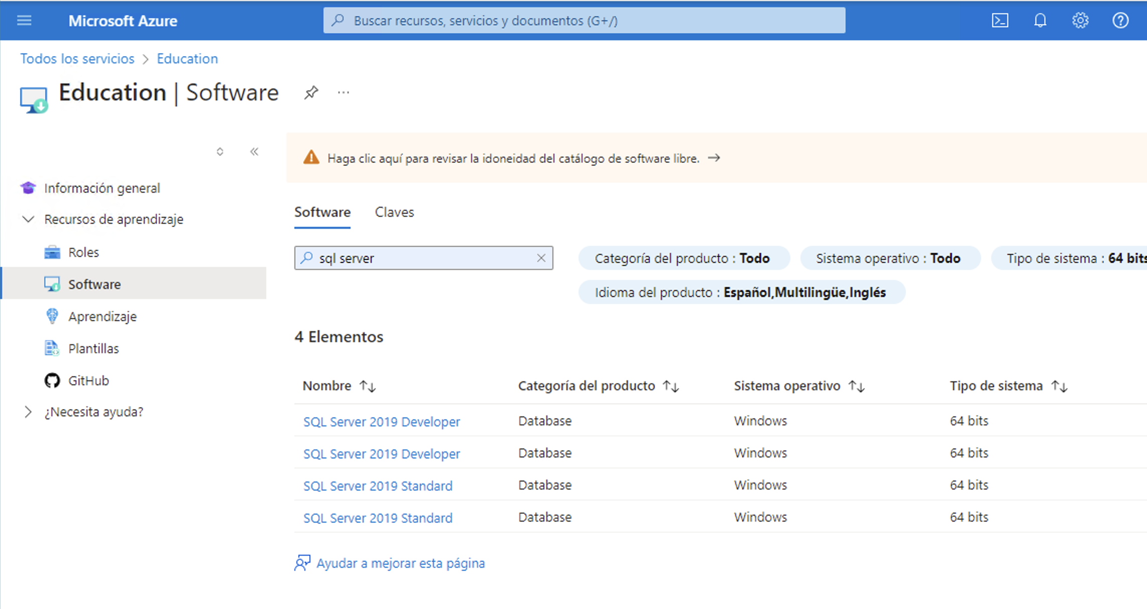Collapse Recursos de aprendizaje section
This screenshot has width=1147, height=609.
click(28, 219)
